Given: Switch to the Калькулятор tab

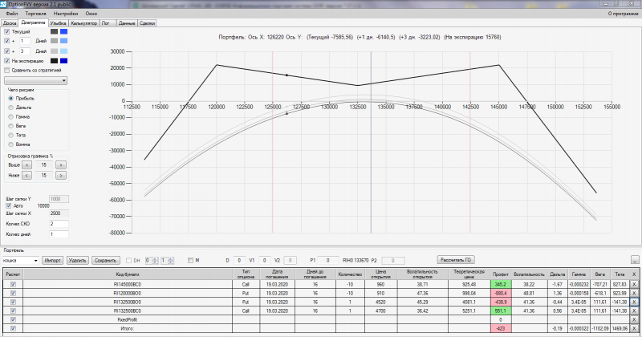Looking at the screenshot, I should [x=84, y=23].
